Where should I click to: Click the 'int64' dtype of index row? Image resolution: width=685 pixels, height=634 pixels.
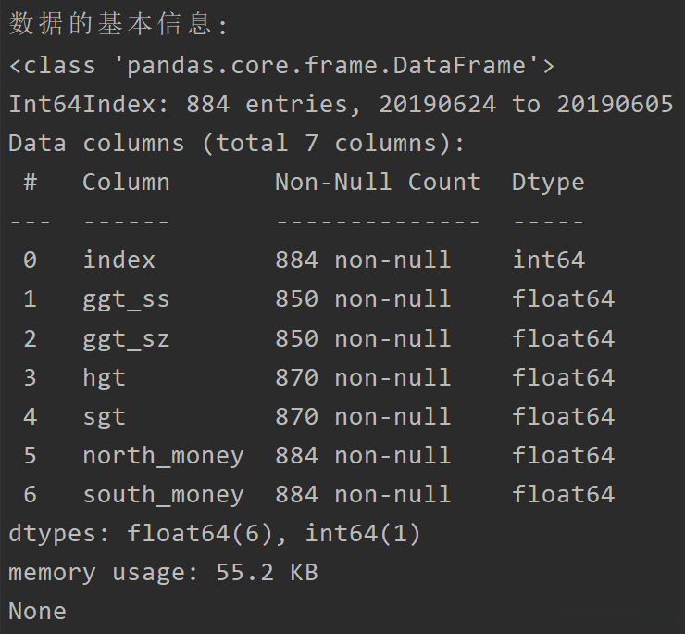pyautogui.click(x=548, y=260)
